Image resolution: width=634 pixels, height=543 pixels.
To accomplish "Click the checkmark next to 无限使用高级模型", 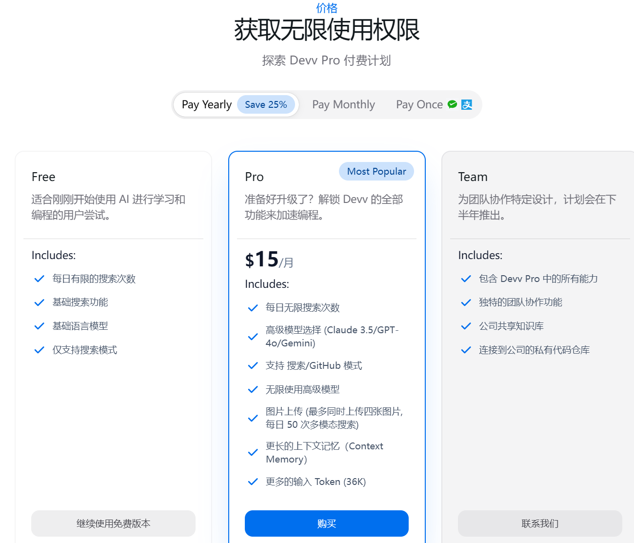I will click(253, 389).
